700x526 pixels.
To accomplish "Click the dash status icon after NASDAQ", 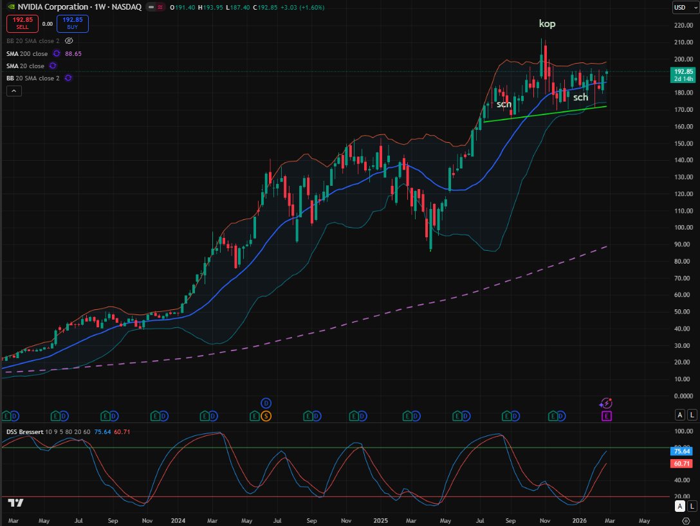I will 151,7.
